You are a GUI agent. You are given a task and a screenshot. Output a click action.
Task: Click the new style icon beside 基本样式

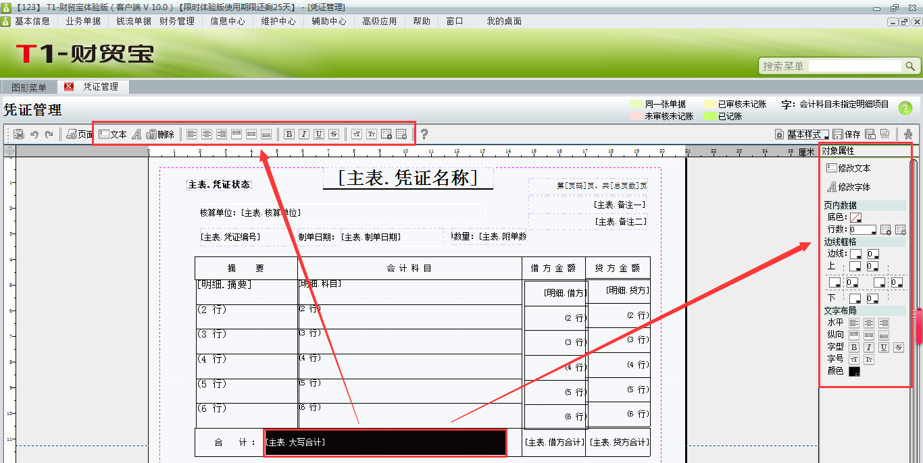pyautogui.click(x=779, y=134)
